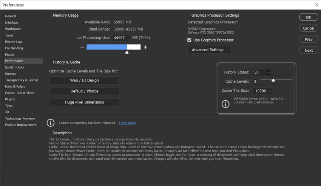Click the info icon near Legacy compositing notice

point(51,123)
